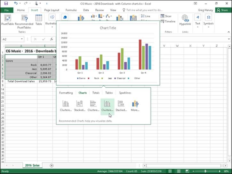Click the Cancel entry X in formula bar
Image resolution: width=232 pixels, height=174 pixels.
35,39
